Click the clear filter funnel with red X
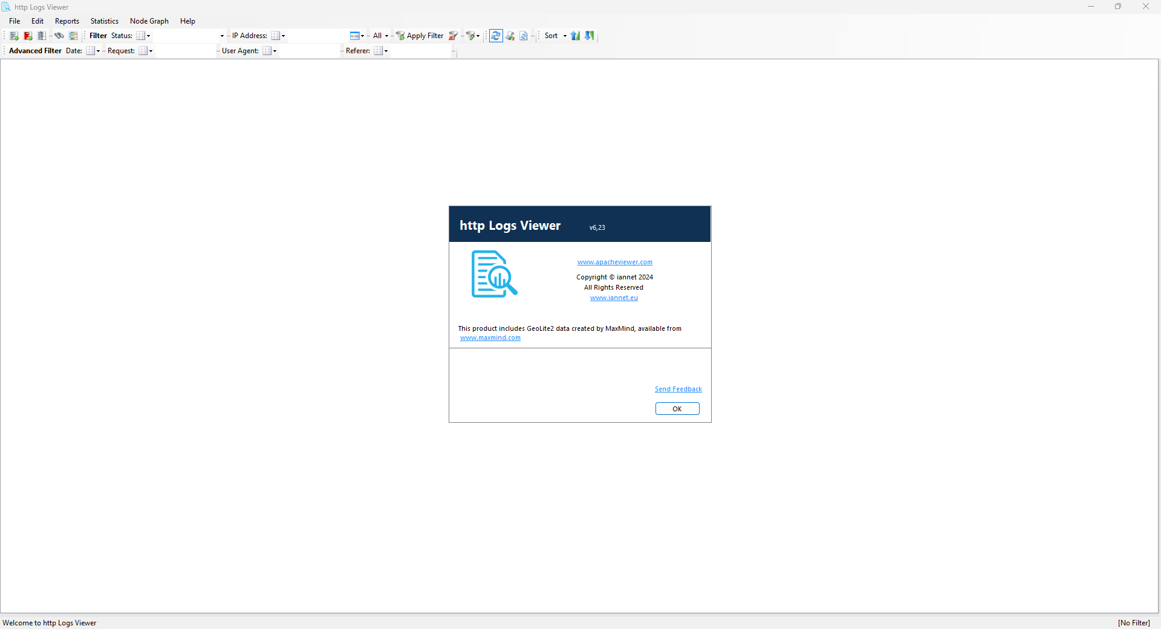 tap(453, 36)
